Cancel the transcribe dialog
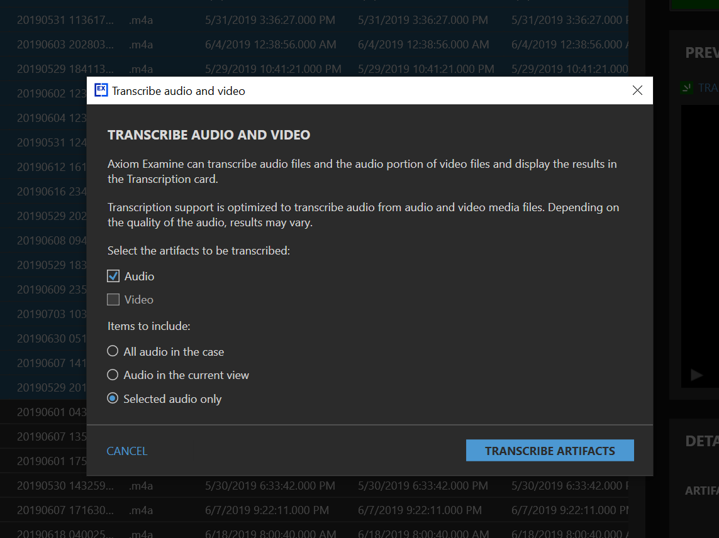 click(x=127, y=451)
